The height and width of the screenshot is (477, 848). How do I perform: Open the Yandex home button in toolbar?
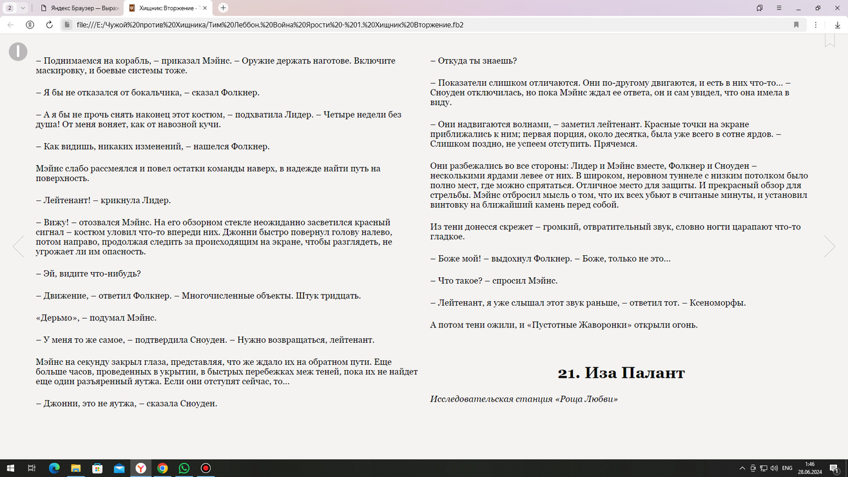[30, 25]
